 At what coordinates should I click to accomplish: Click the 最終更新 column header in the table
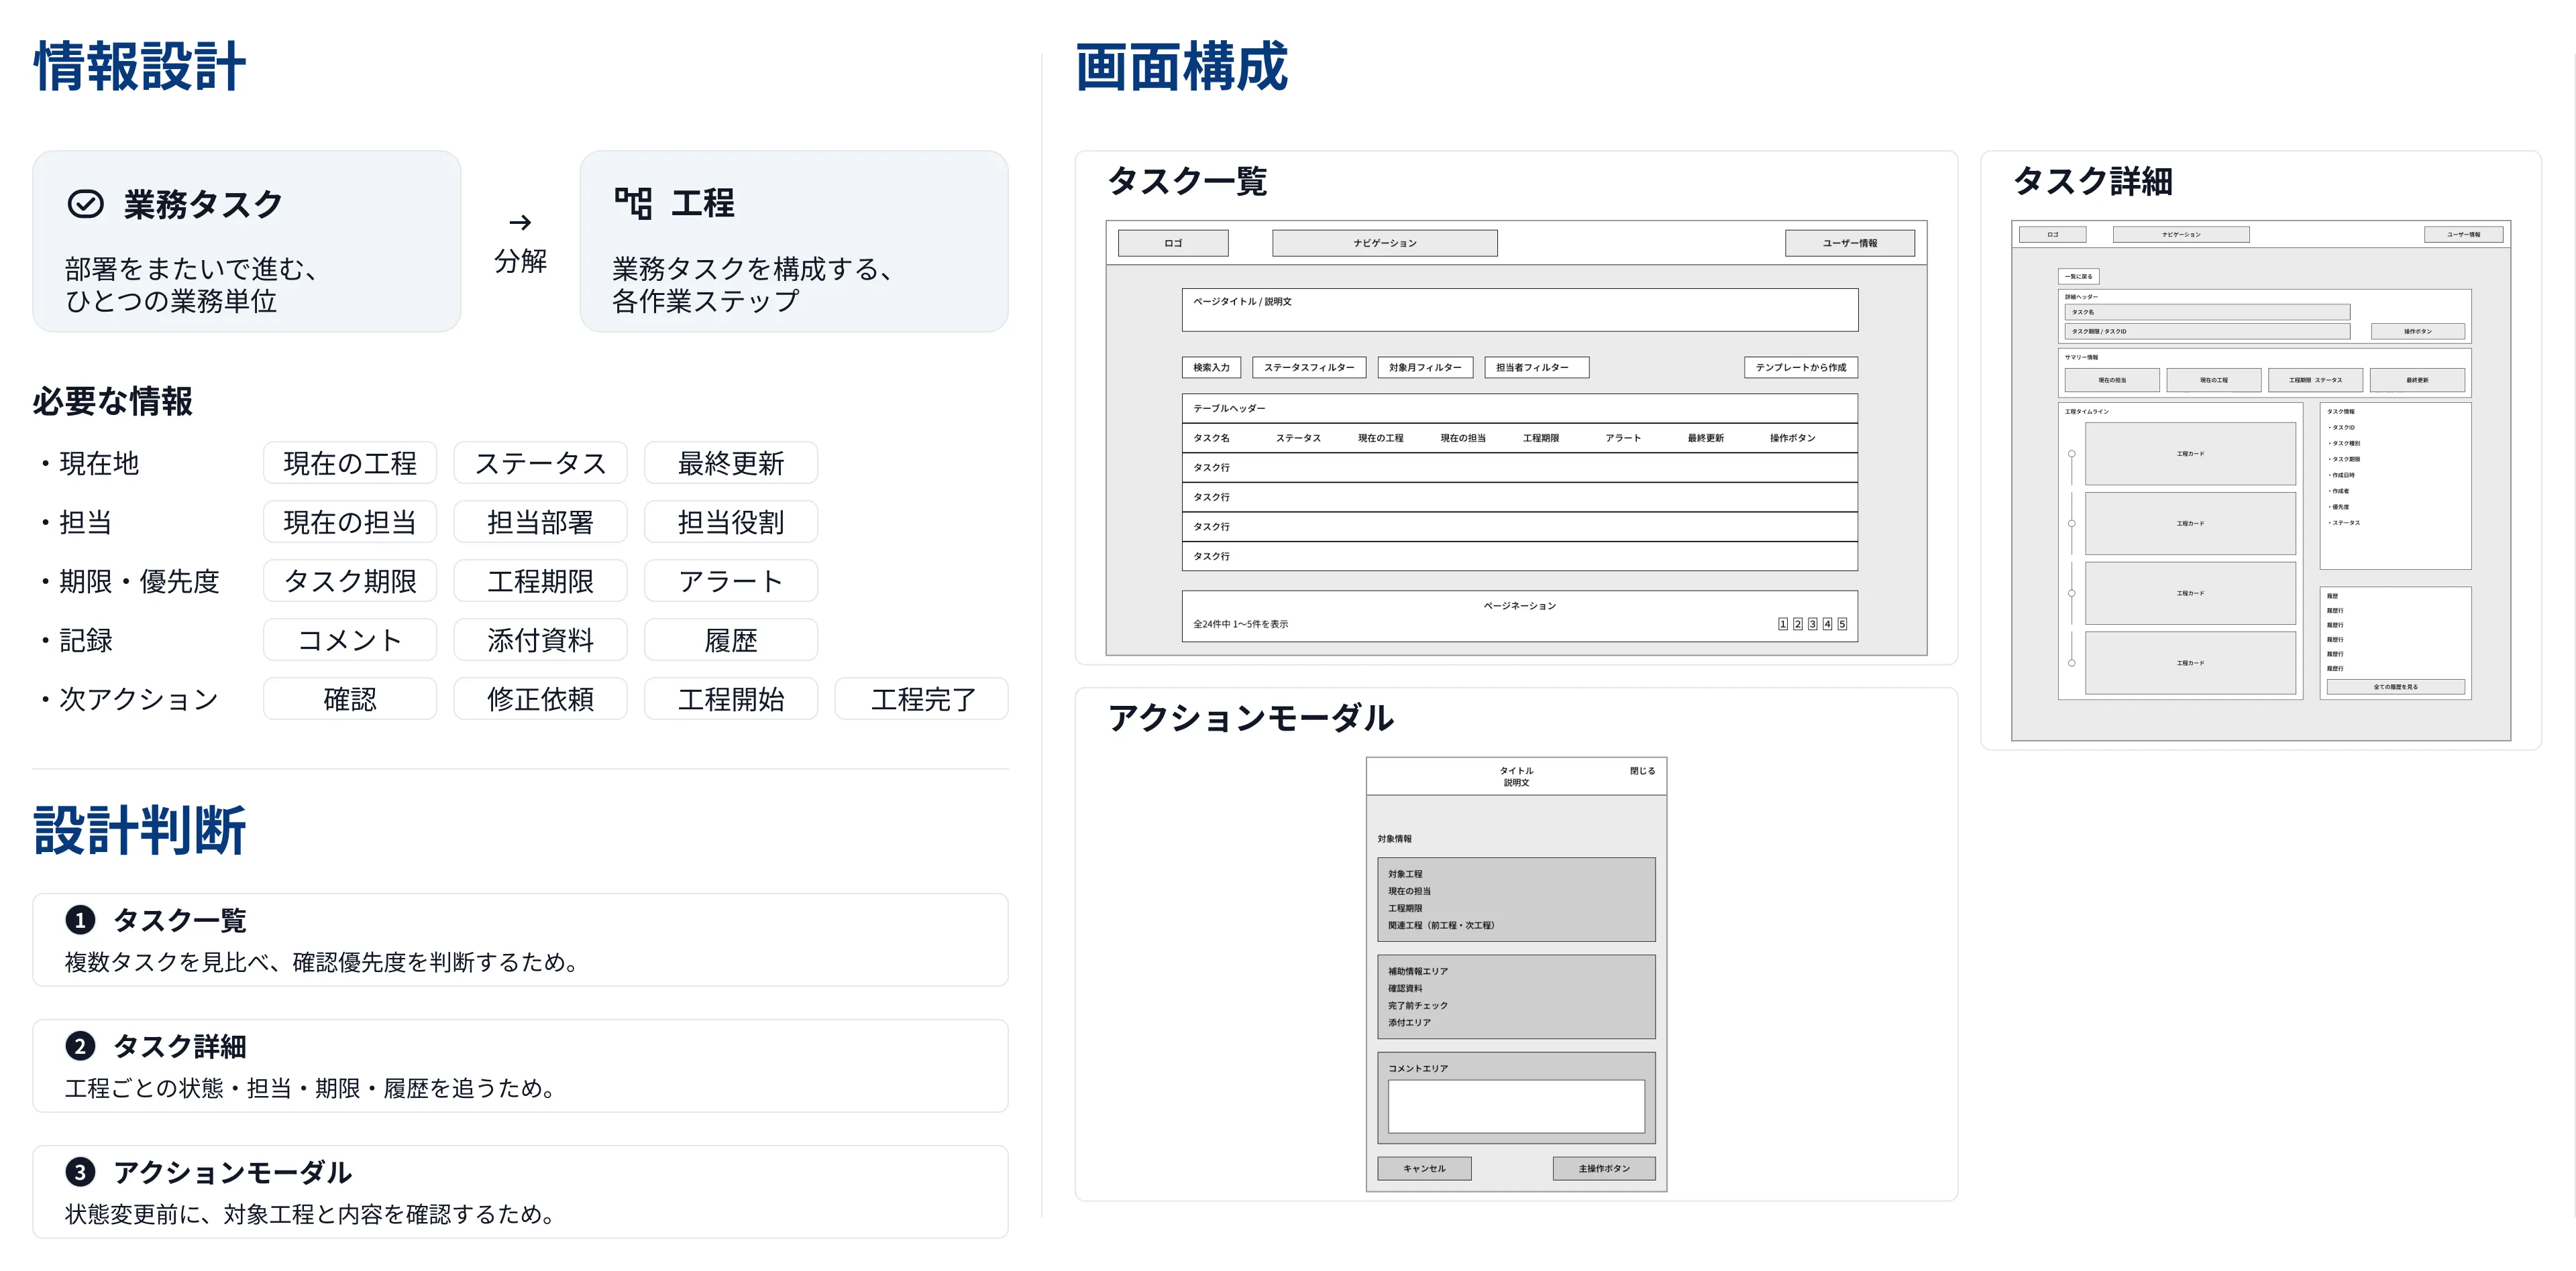click(1706, 438)
